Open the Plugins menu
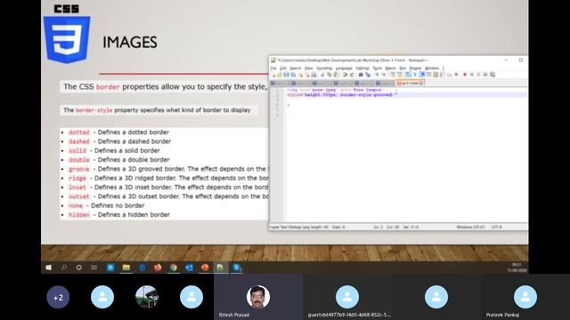Screen dimensions: 570x320 pyautogui.click(x=416, y=68)
